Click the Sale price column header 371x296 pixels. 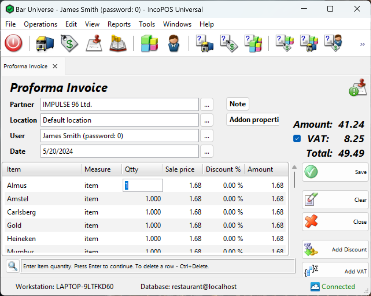click(182, 170)
